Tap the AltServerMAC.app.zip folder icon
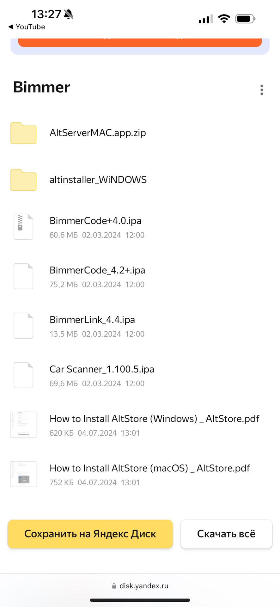Image resolution: width=280 pixels, height=607 pixels. pyautogui.click(x=23, y=133)
